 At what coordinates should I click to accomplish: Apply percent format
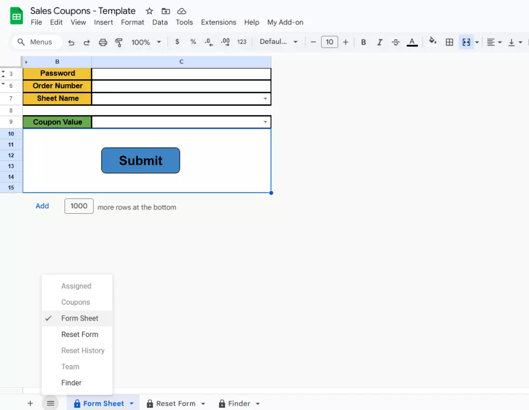pyautogui.click(x=193, y=42)
